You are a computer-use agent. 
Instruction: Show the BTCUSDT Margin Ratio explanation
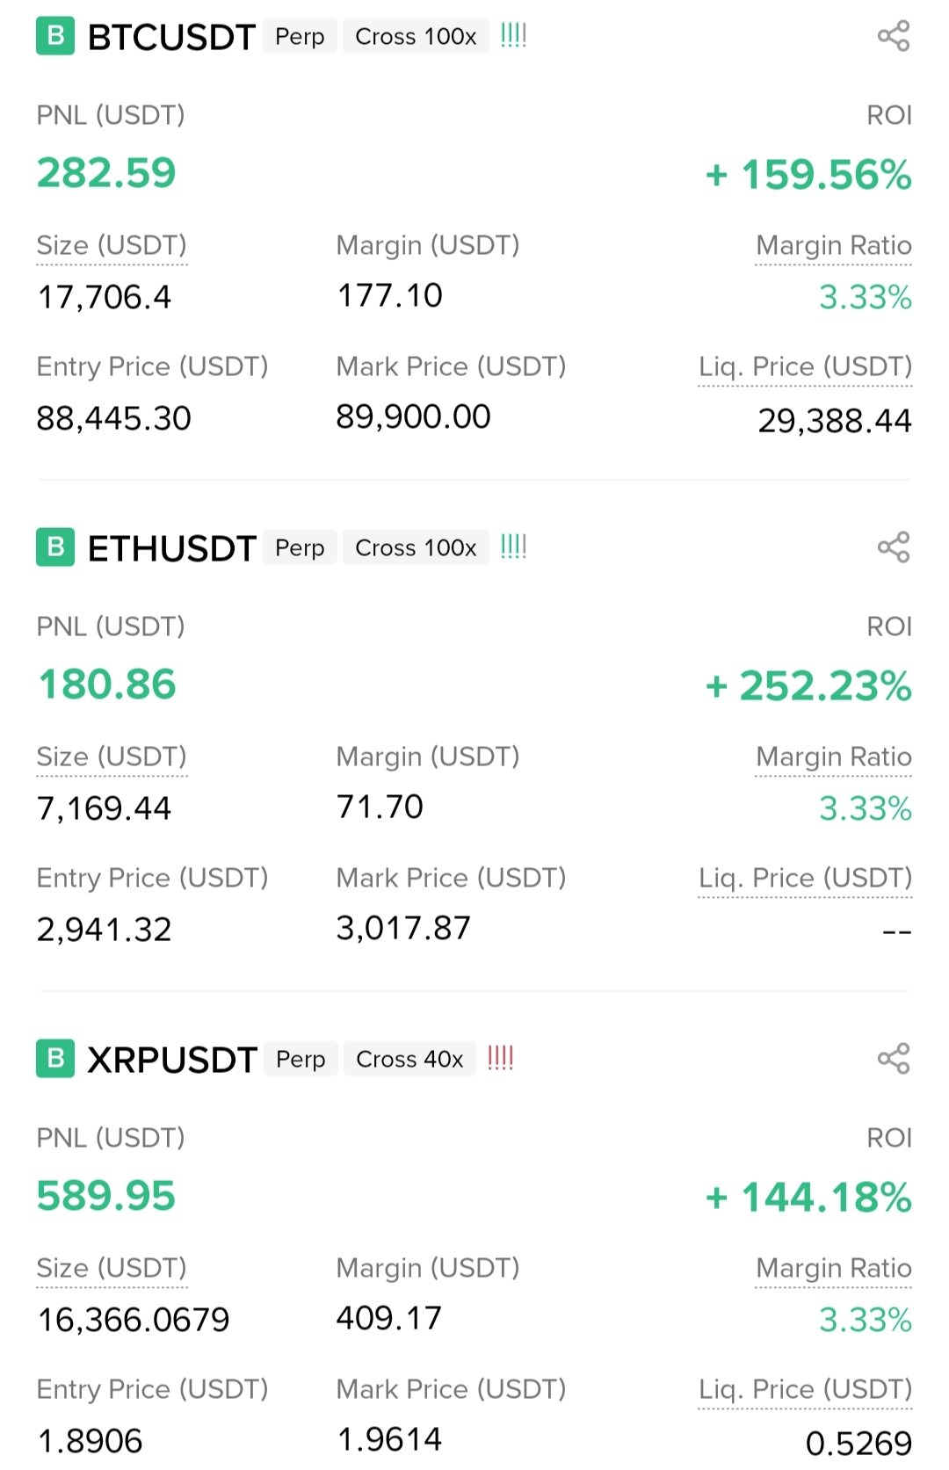tap(833, 246)
